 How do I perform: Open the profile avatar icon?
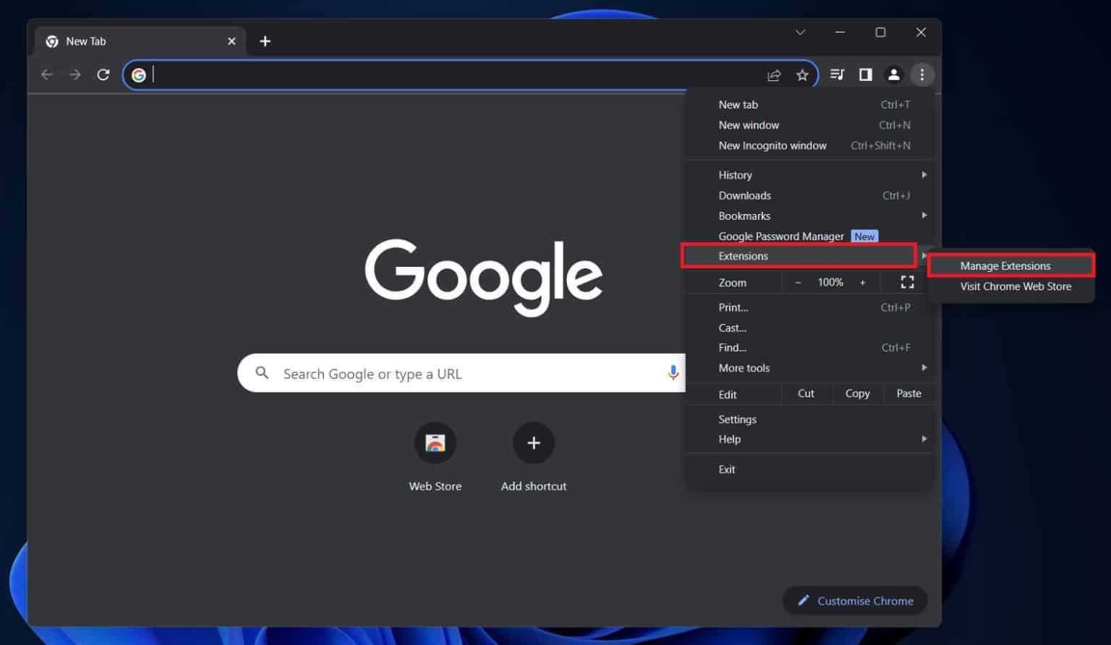point(893,74)
